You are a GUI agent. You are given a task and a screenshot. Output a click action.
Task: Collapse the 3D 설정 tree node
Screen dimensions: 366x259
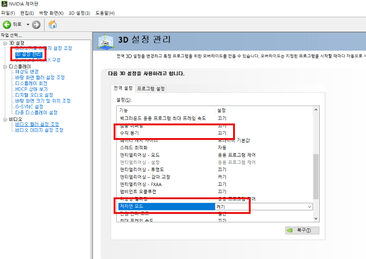click(x=5, y=43)
